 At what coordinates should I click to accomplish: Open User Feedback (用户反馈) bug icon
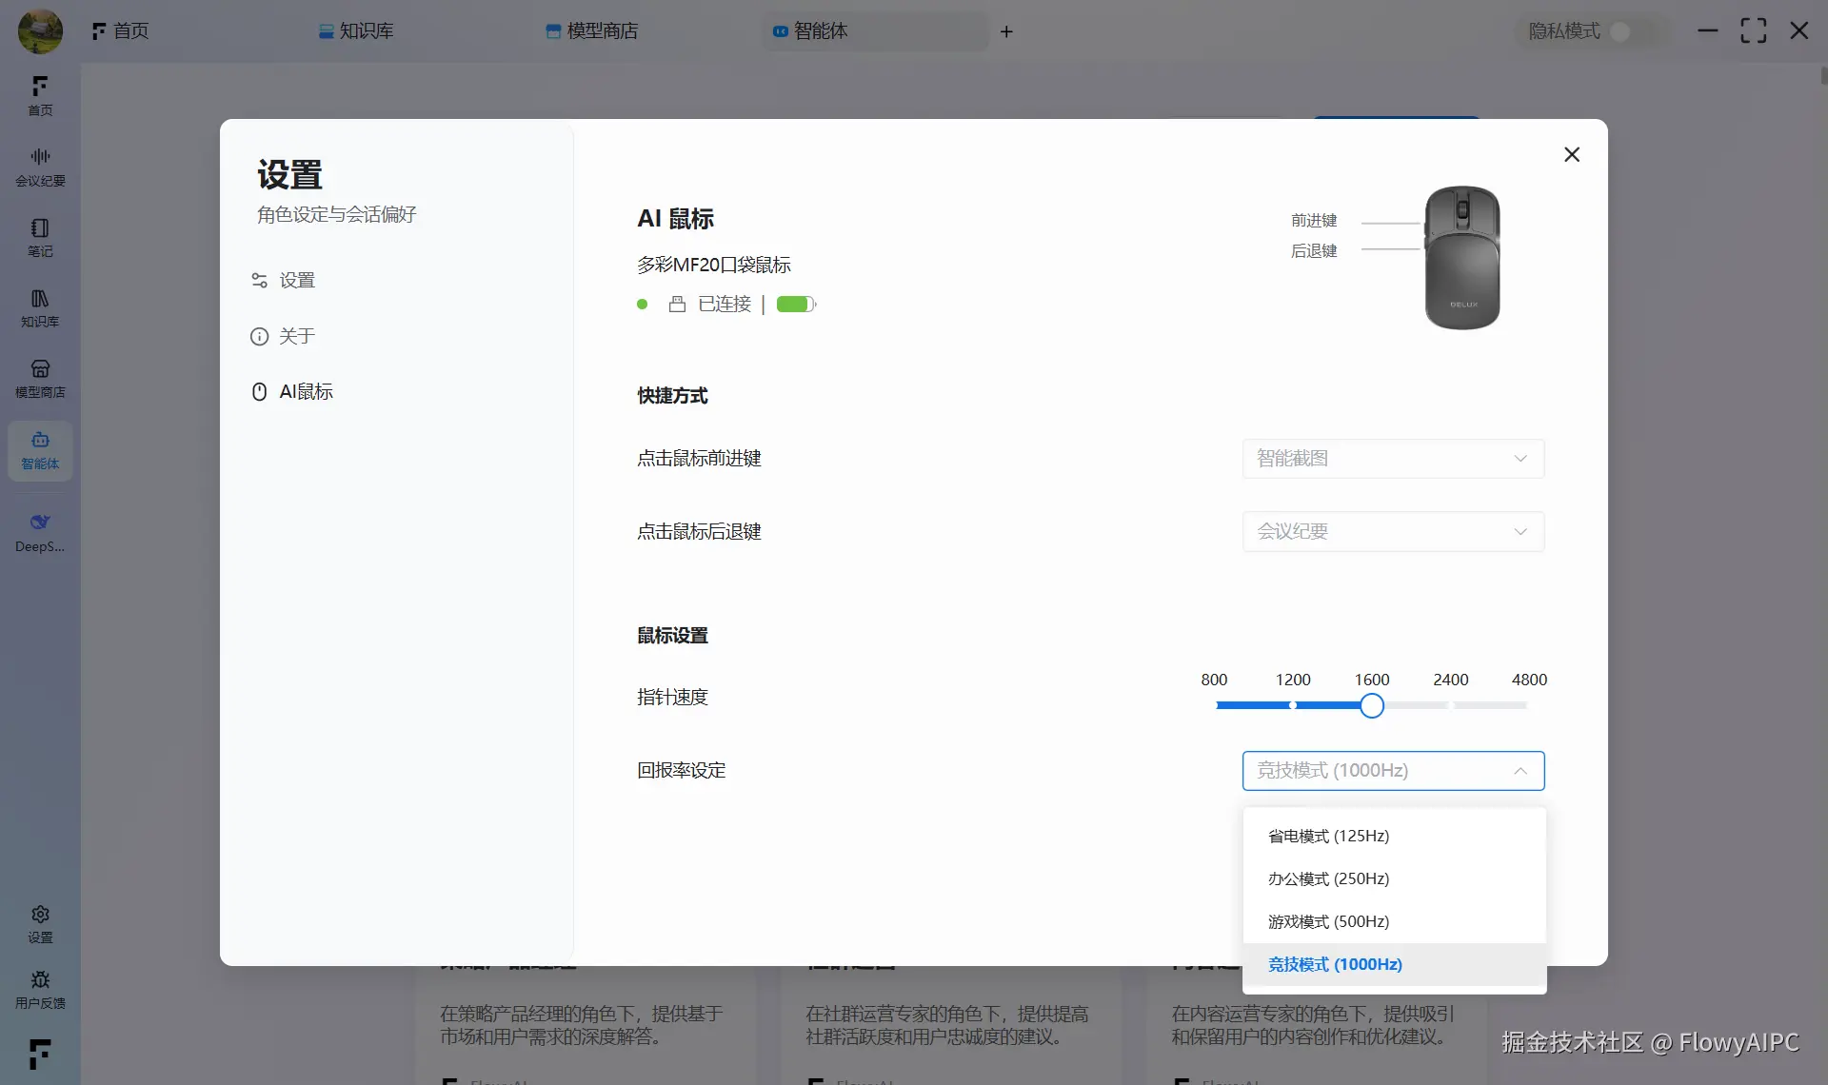(40, 989)
